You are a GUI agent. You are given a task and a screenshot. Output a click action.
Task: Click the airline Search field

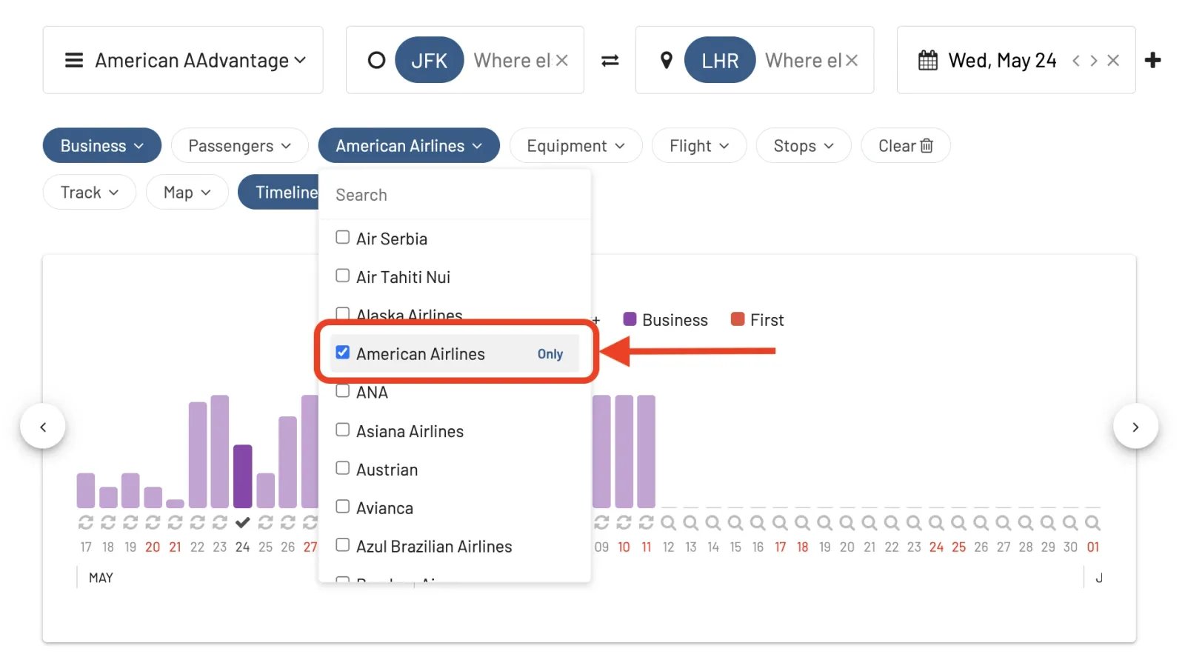tap(455, 195)
